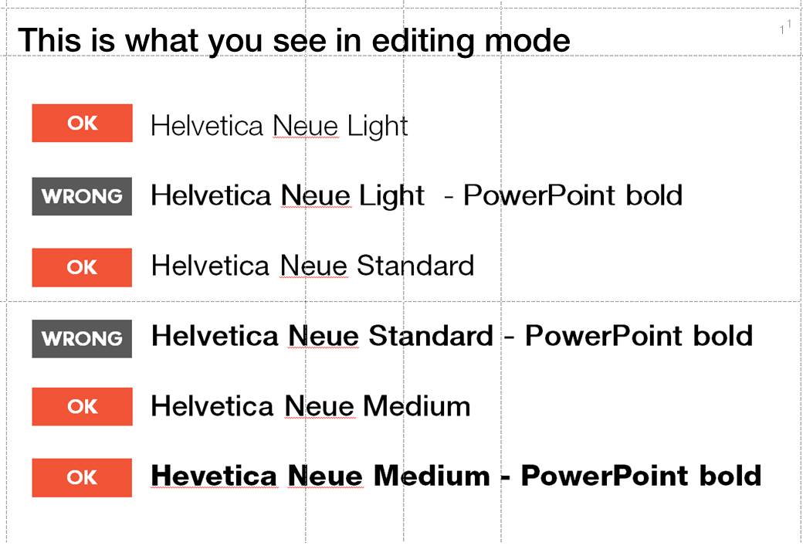
Task: Select the "Helvetica Neue Standard - PowerPoint bold" text
Action: [452, 336]
